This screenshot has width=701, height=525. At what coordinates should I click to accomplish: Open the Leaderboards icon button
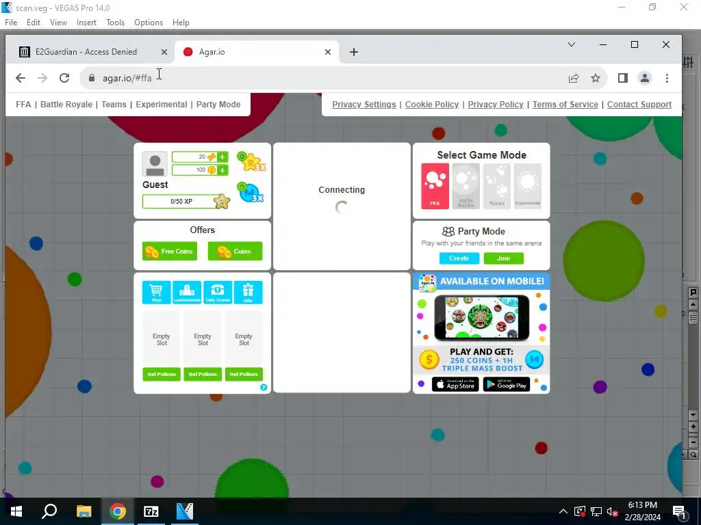click(x=187, y=292)
